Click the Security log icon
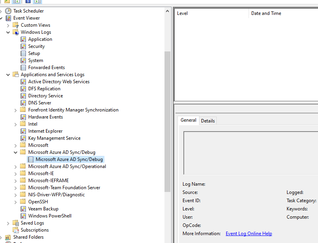Image resolution: width=318 pixels, height=243 pixels. click(23, 46)
